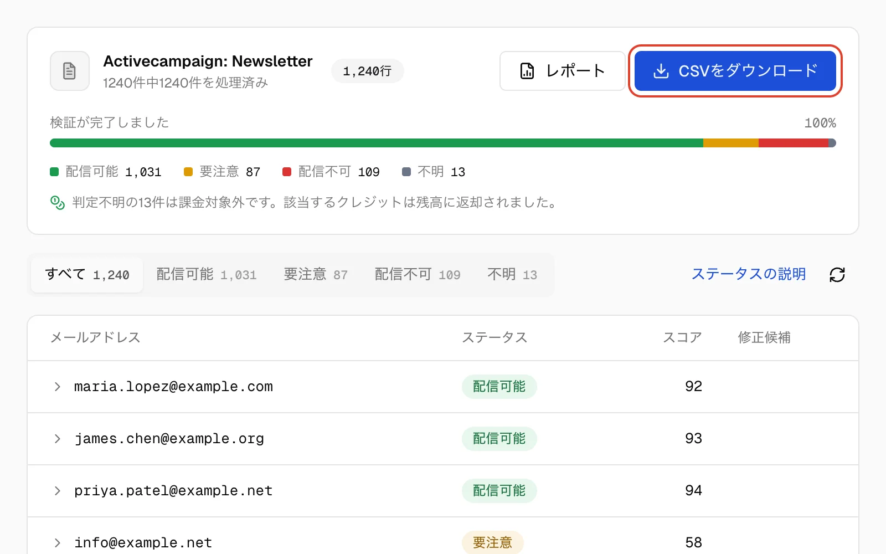Viewport: 886px width, 554px height.
Task: Click the 1,240行 row count badge
Action: coord(368,71)
